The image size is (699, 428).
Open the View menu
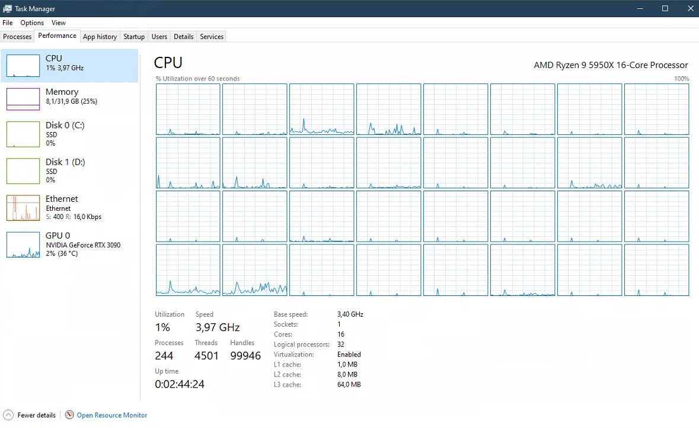[59, 22]
